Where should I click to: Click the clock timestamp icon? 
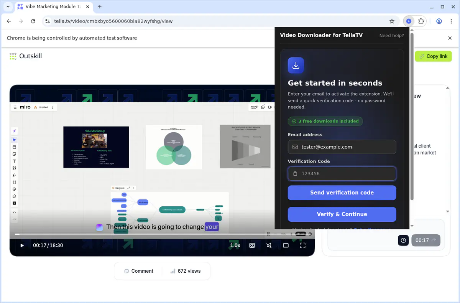click(403, 240)
